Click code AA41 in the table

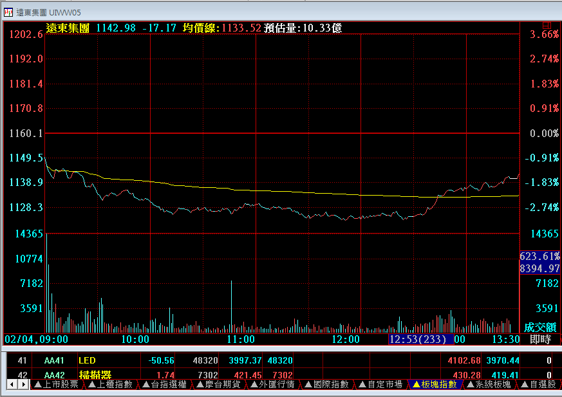pos(54,360)
